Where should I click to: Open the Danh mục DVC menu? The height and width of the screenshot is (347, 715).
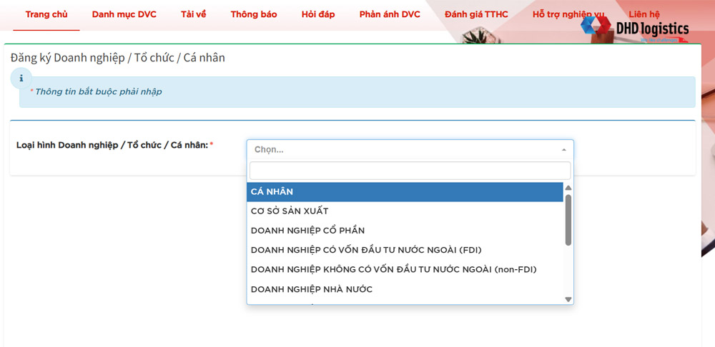coord(124,14)
